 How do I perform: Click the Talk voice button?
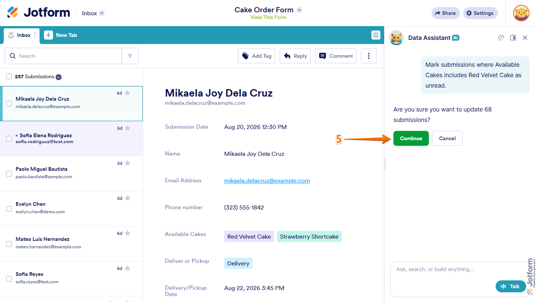point(511,286)
